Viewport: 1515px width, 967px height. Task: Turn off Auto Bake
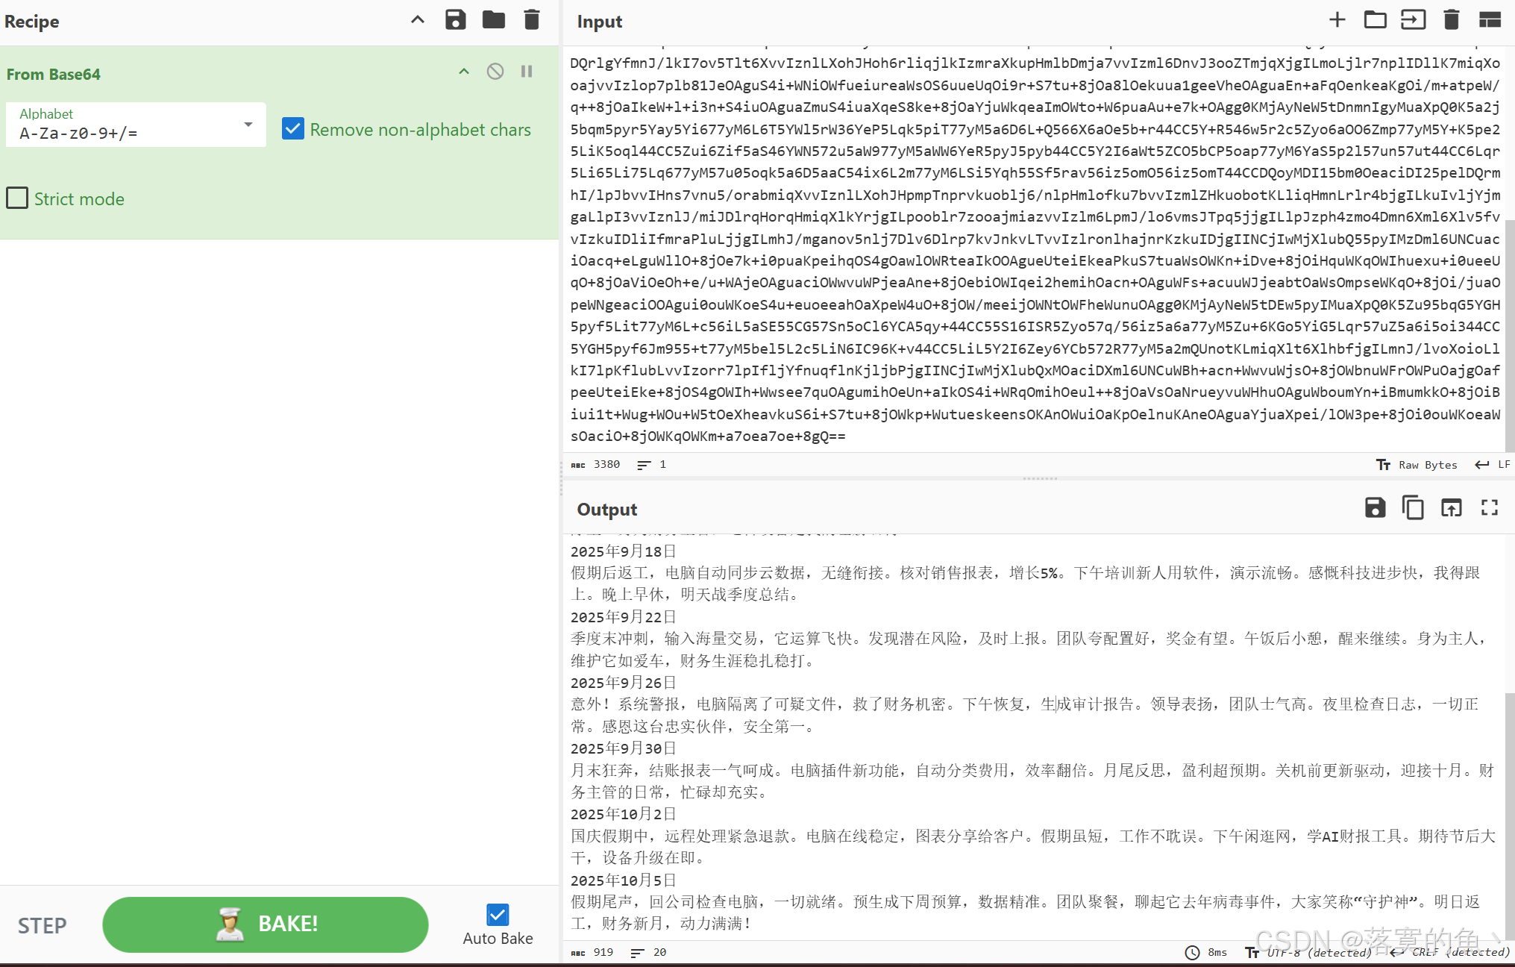(498, 915)
